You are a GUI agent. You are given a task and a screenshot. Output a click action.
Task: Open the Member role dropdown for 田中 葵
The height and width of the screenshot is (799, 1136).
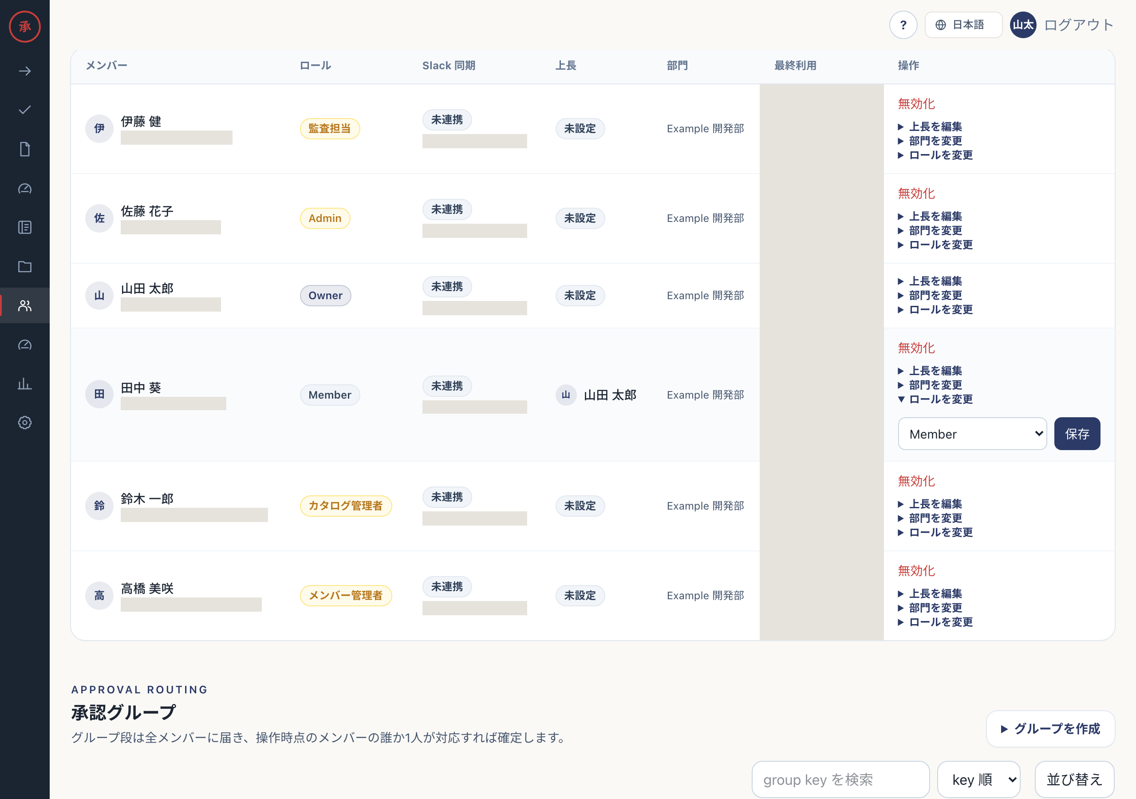click(x=972, y=434)
